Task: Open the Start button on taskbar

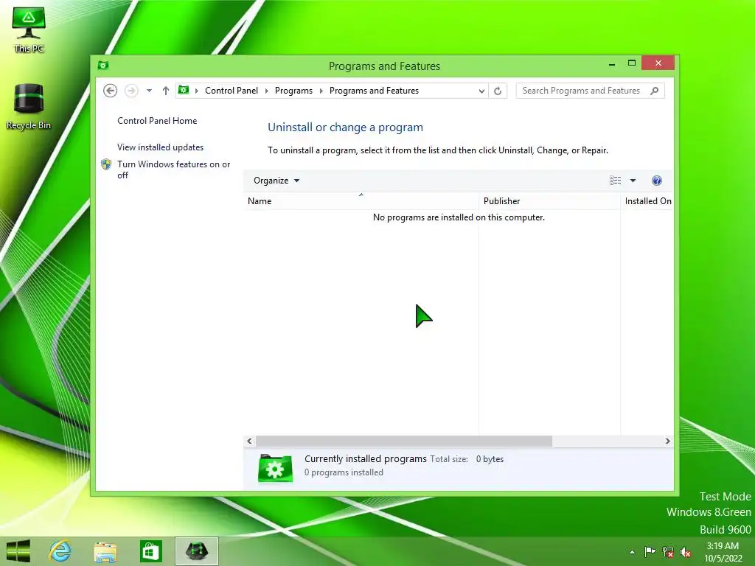Action: tap(18, 551)
